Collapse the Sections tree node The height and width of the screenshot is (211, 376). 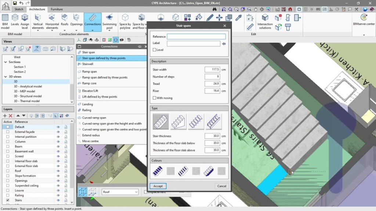coord(6,62)
